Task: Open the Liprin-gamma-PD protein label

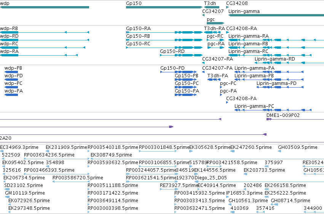Action: 276,83
